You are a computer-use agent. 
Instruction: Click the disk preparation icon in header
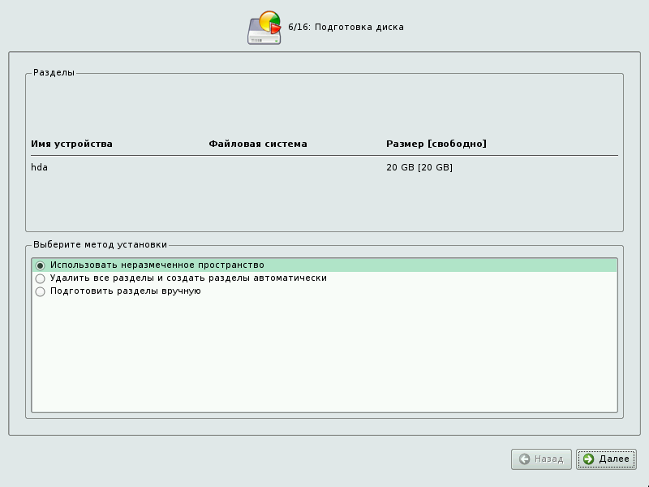264,28
